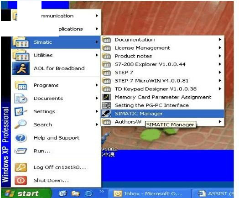Switch to ASSIST taskbar button
Screen dimensions: 239x198
213,194
